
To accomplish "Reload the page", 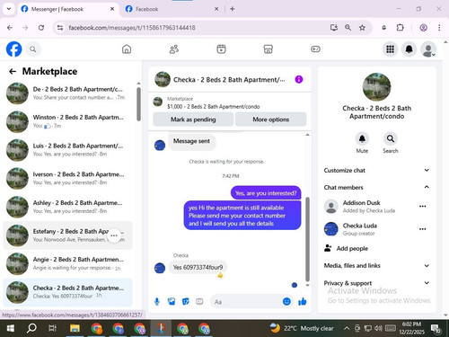I will (41, 28).
